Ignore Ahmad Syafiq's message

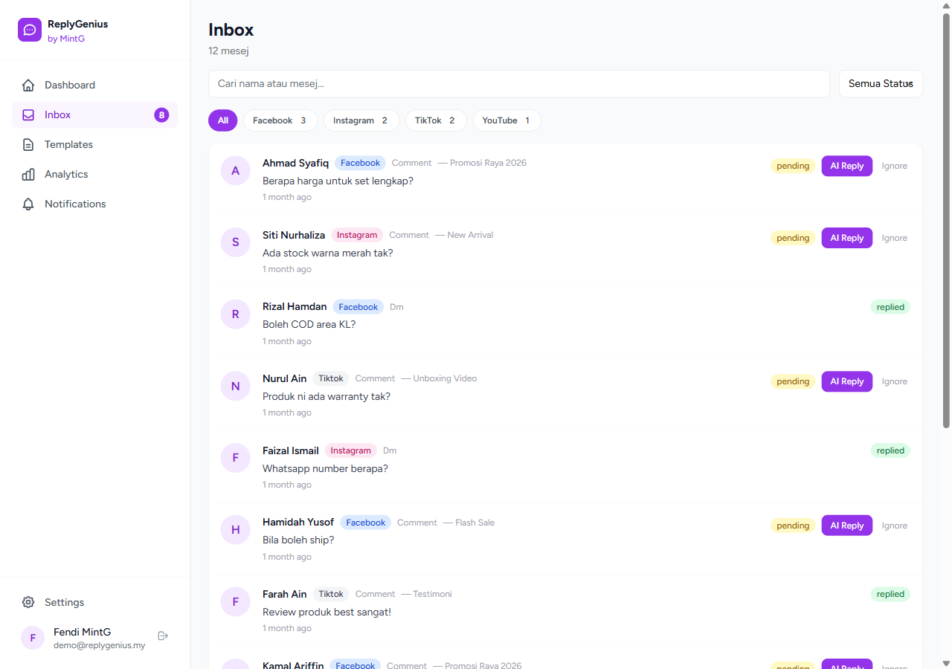(895, 166)
